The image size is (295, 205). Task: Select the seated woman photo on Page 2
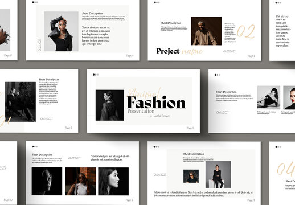click(x=21, y=102)
